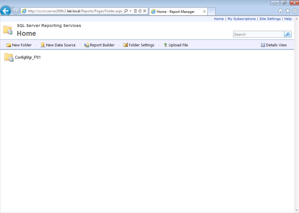299x213 pixels.
Task: Click the scrollbar down arrow
Action: tap(297, 210)
